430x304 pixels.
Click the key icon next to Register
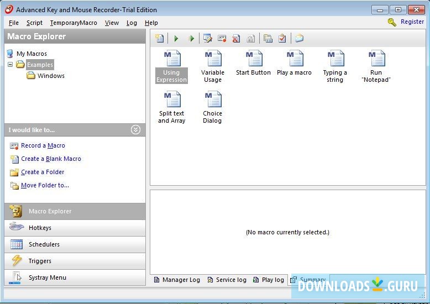click(x=392, y=22)
